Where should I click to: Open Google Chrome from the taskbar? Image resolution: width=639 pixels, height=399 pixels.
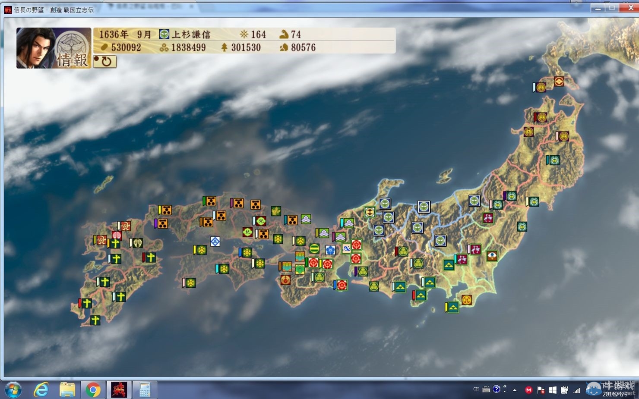point(93,390)
